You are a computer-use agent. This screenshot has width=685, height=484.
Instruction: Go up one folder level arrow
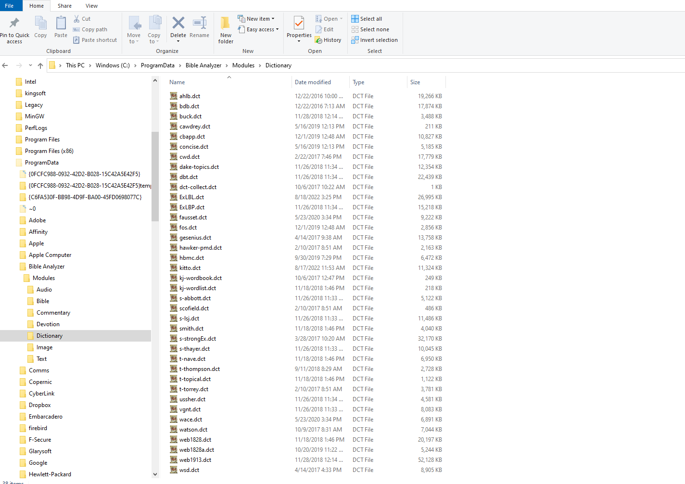point(40,65)
